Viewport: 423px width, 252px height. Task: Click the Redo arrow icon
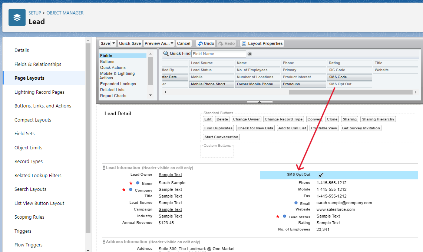tap(221, 43)
